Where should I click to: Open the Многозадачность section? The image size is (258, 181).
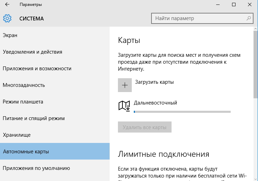tap(24, 85)
